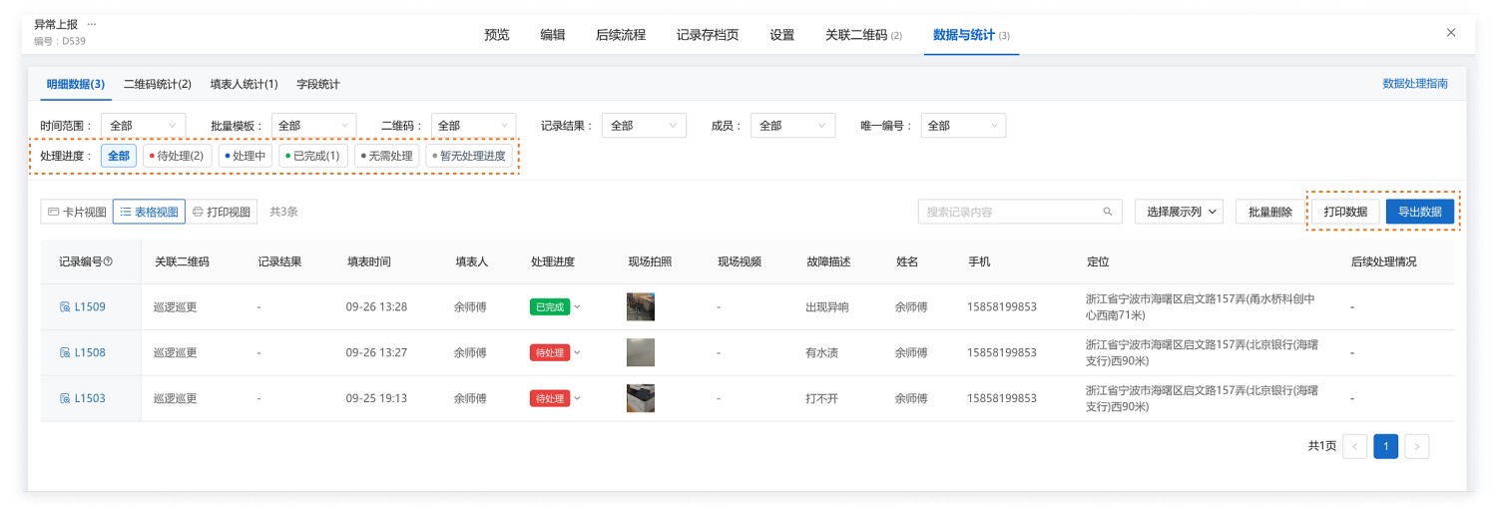Select the 处理中 progress filter

click(246, 156)
